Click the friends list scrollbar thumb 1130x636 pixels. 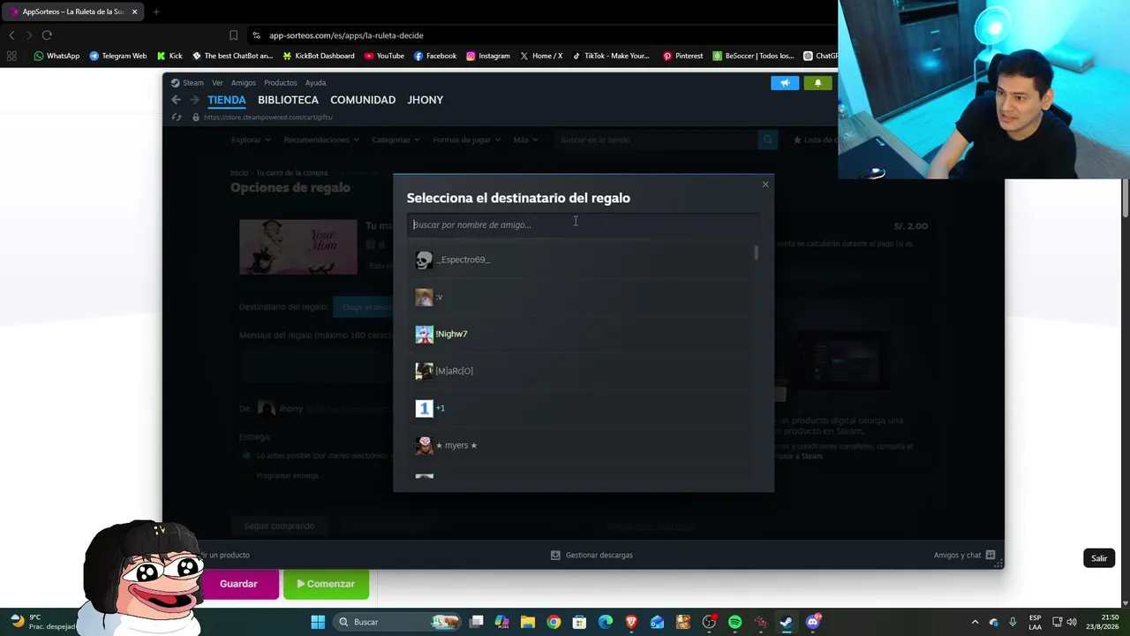pyautogui.click(x=756, y=253)
